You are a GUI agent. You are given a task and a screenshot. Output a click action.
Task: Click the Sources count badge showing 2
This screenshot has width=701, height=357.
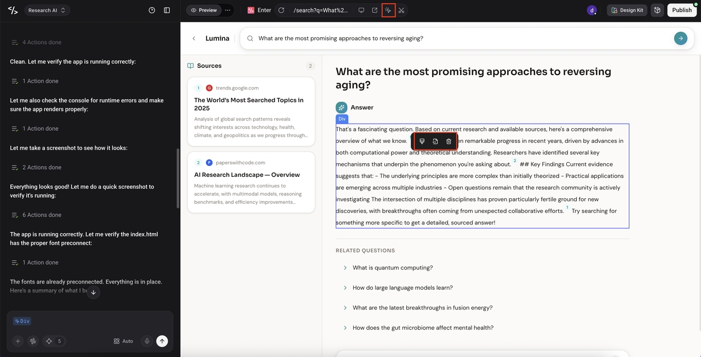(310, 66)
